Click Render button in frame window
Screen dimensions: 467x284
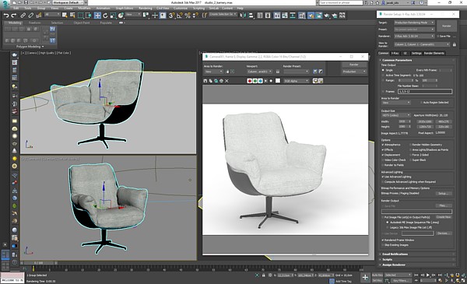tap(354, 65)
